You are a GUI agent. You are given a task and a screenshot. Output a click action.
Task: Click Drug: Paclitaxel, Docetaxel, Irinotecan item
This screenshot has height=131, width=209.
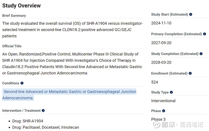[45, 127]
